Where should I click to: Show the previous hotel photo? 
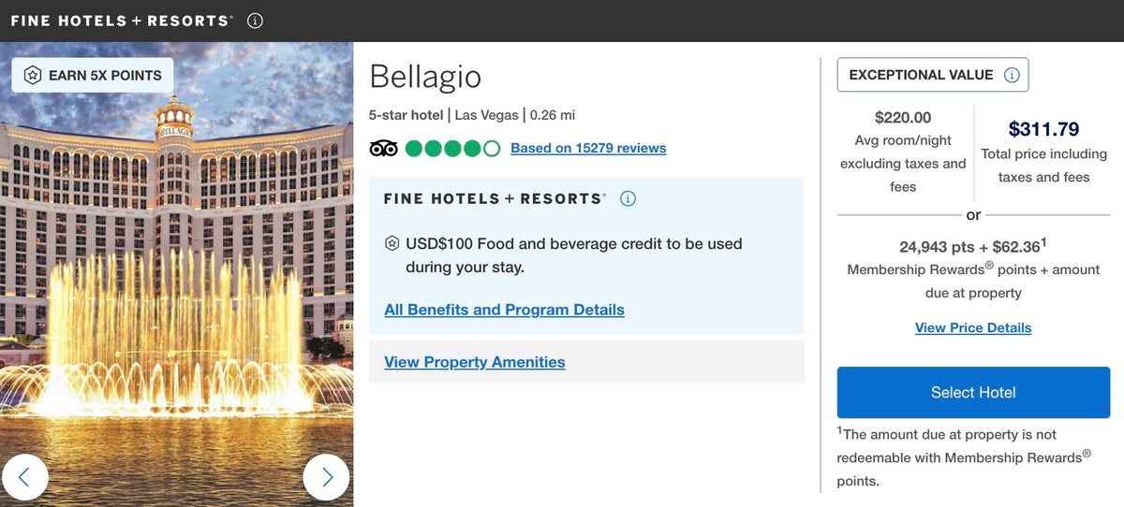click(x=24, y=477)
